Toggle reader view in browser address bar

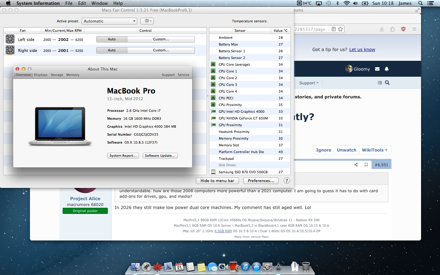(334, 29)
